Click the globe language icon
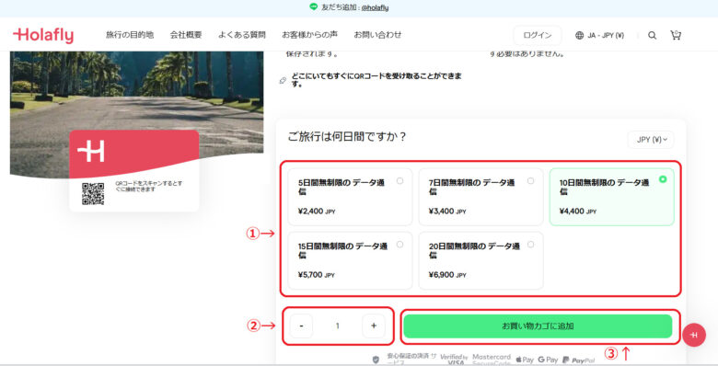 tap(579, 35)
